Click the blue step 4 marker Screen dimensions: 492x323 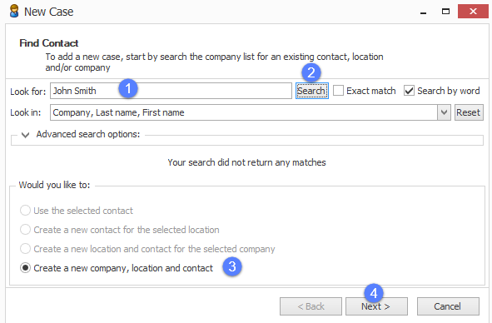(374, 294)
